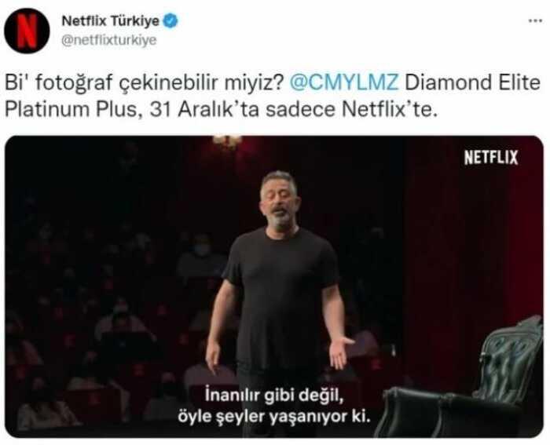Click the "Diamond Elite" tweet text
The image size is (550, 445).
[472, 82]
